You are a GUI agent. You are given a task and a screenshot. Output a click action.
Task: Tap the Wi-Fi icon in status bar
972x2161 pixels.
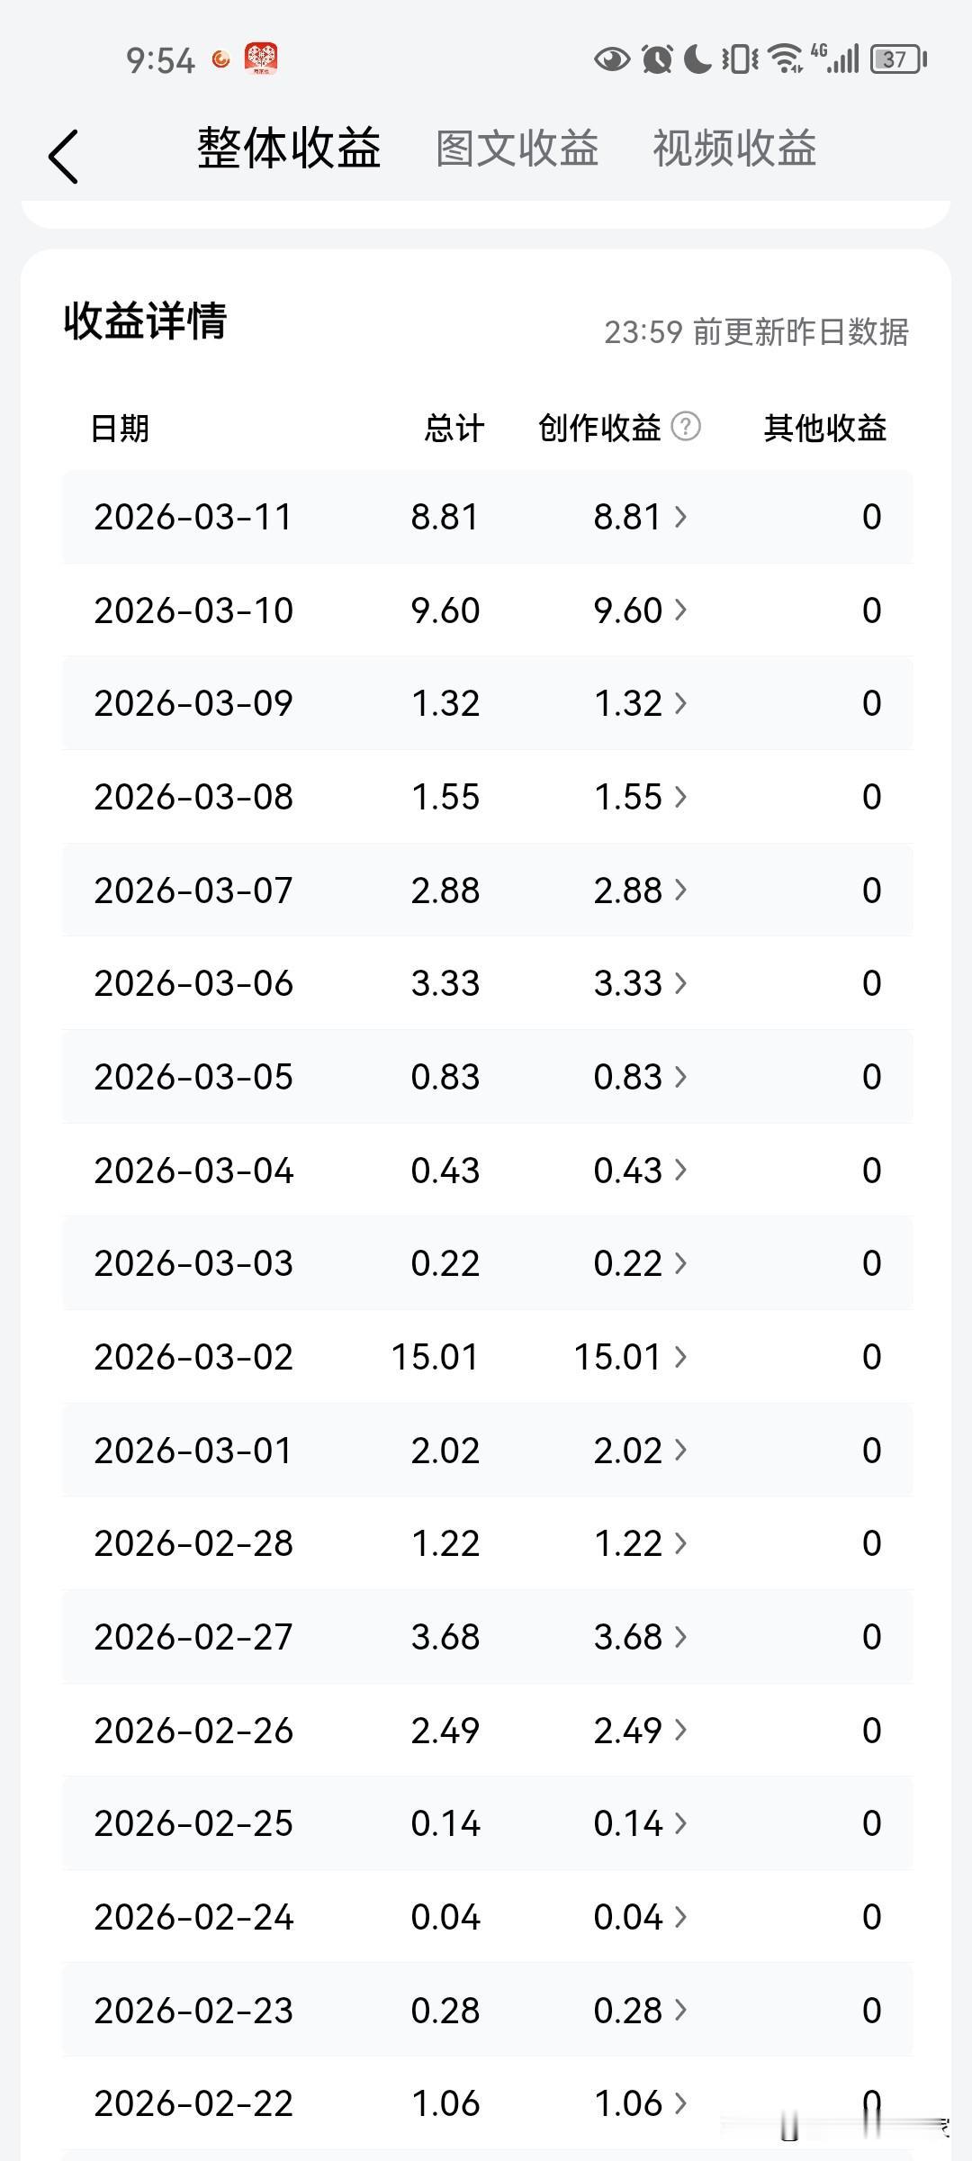(787, 59)
